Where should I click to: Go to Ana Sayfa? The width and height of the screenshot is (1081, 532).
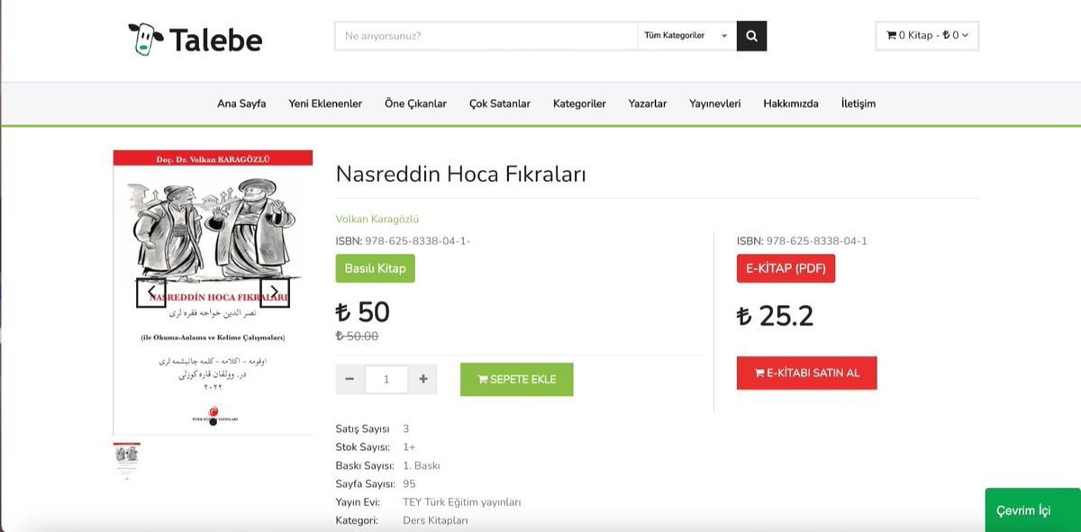click(x=240, y=103)
